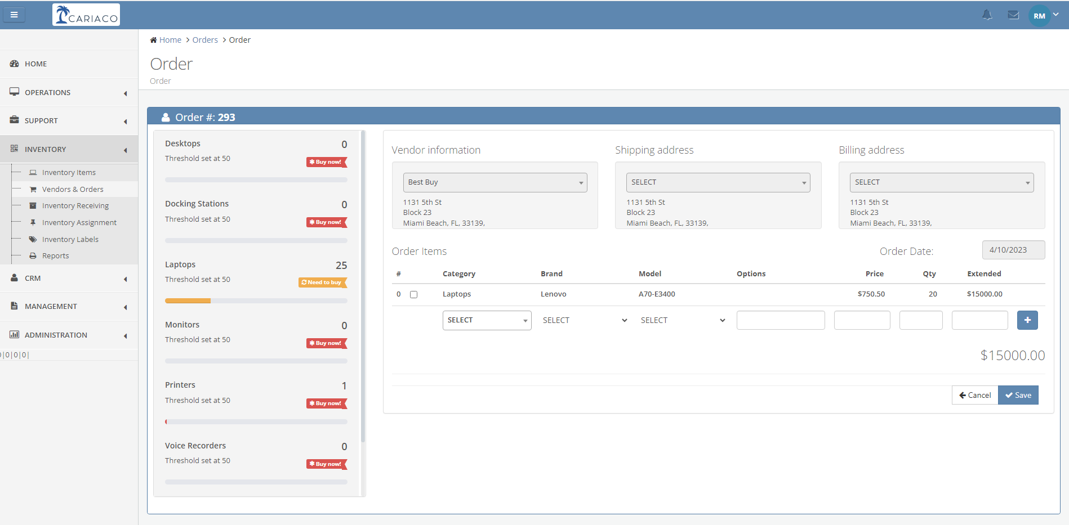1069x525 pixels.
Task: Open the notifications bell icon
Action: tap(987, 15)
